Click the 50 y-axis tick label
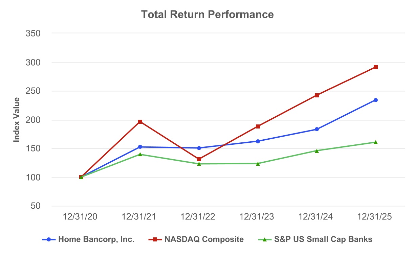 36,206
